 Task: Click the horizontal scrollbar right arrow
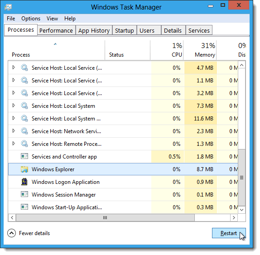(x=234, y=217)
